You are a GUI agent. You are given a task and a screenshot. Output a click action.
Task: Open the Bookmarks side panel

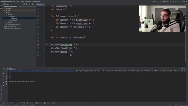[x=1, y=97]
